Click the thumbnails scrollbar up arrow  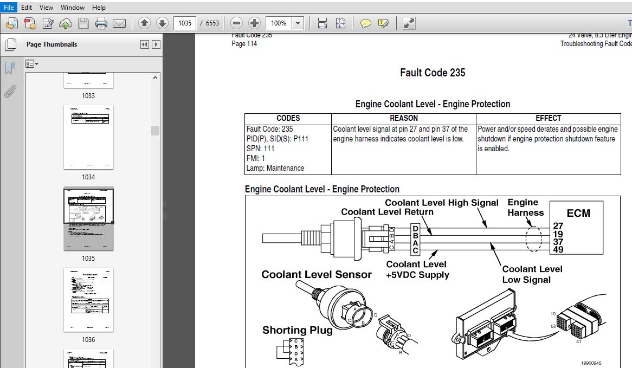[x=155, y=78]
